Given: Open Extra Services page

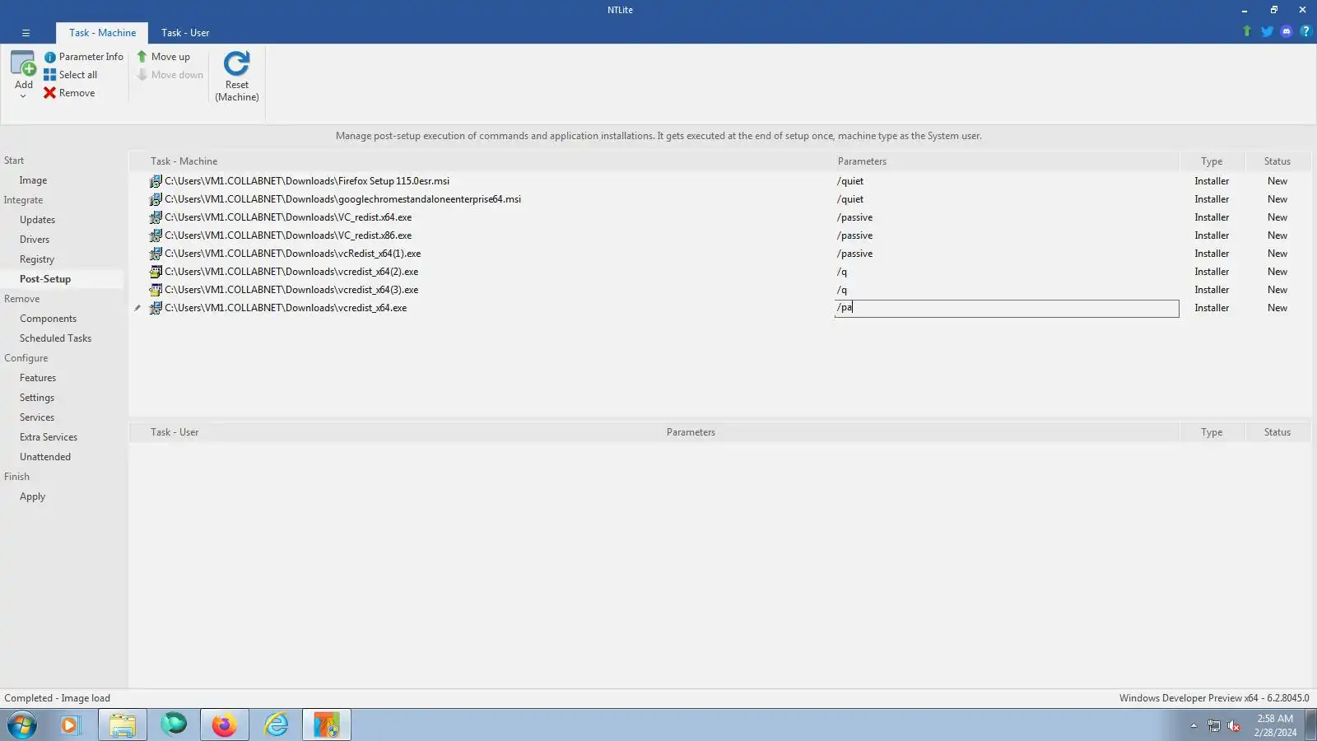Looking at the screenshot, I should click(49, 437).
